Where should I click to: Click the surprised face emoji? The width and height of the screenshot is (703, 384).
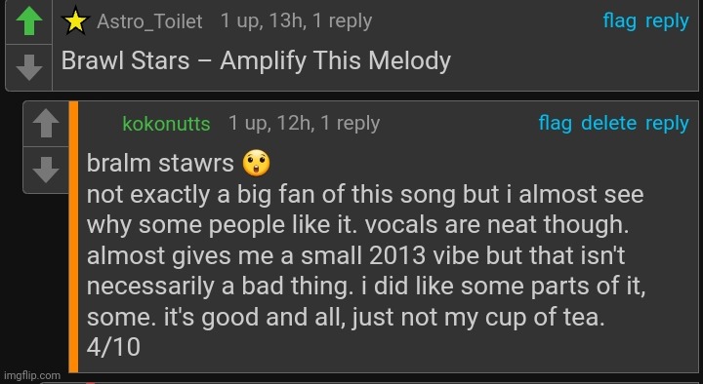click(257, 163)
